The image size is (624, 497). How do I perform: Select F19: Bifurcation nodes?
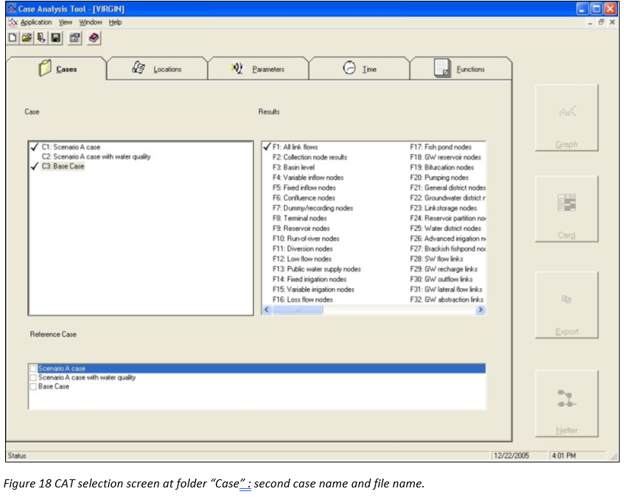click(x=442, y=167)
